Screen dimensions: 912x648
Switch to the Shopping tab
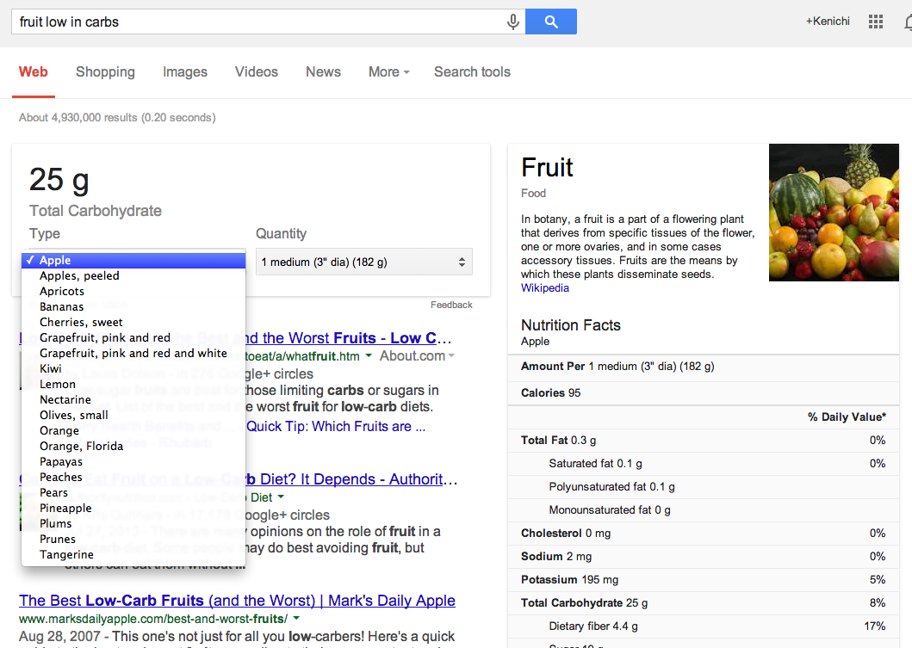[105, 72]
